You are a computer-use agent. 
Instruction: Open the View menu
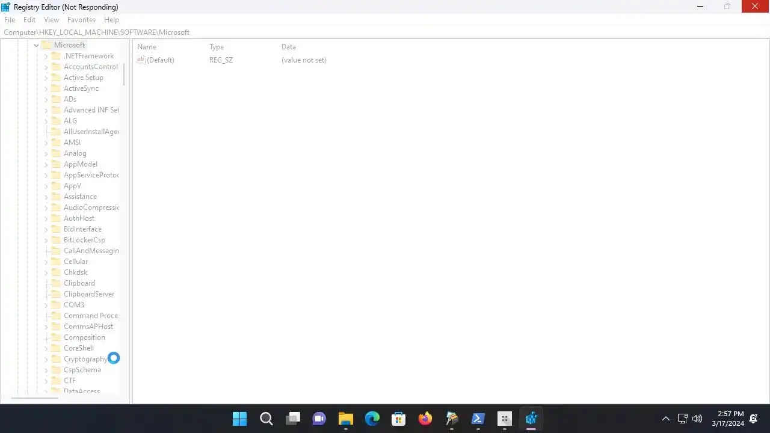tap(51, 20)
